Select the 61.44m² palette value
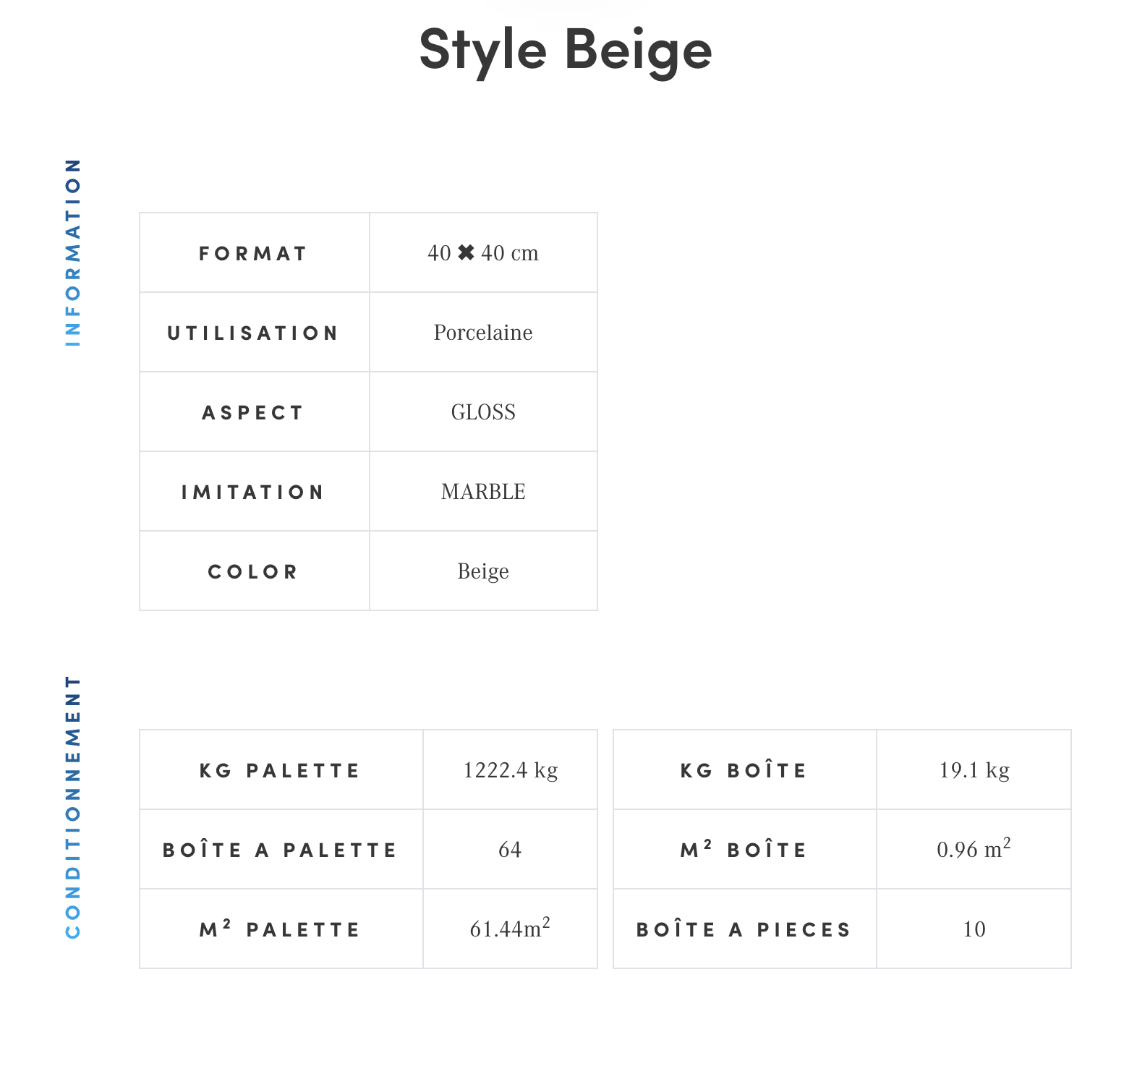The width and height of the screenshot is (1137, 1092). point(511,929)
